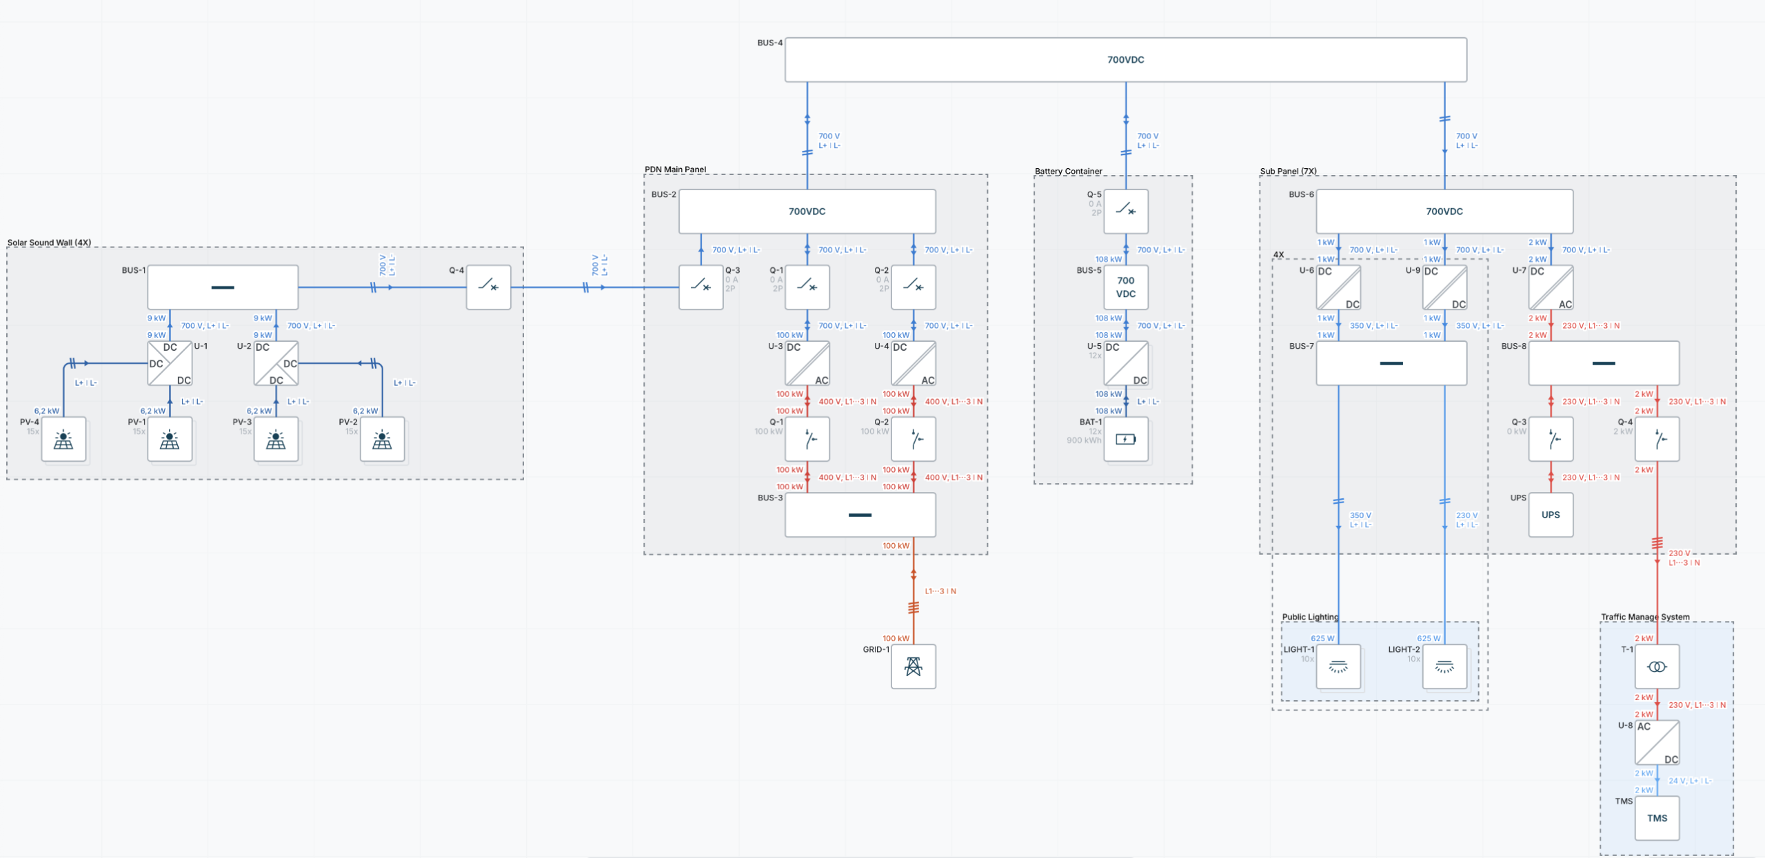Screen dimensions: 1765x858
Task: Select the T-1 transformer symbol
Action: click(x=1657, y=666)
